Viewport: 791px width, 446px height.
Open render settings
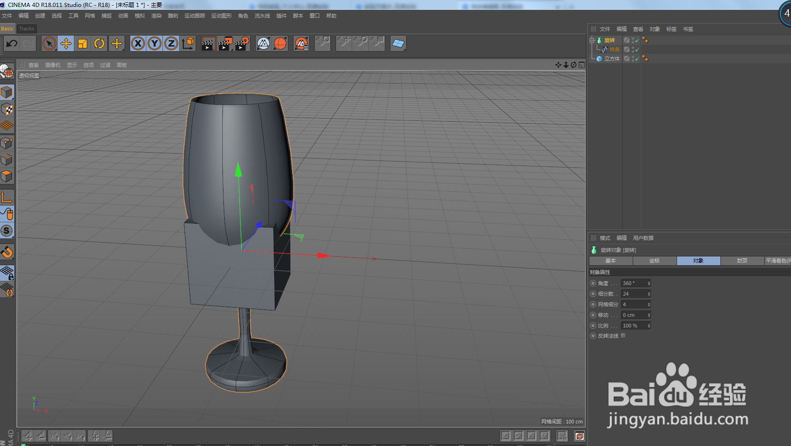(x=242, y=44)
